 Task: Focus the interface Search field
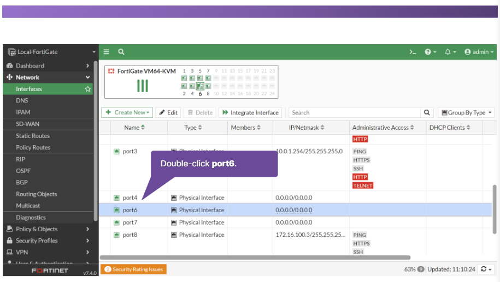pos(355,113)
